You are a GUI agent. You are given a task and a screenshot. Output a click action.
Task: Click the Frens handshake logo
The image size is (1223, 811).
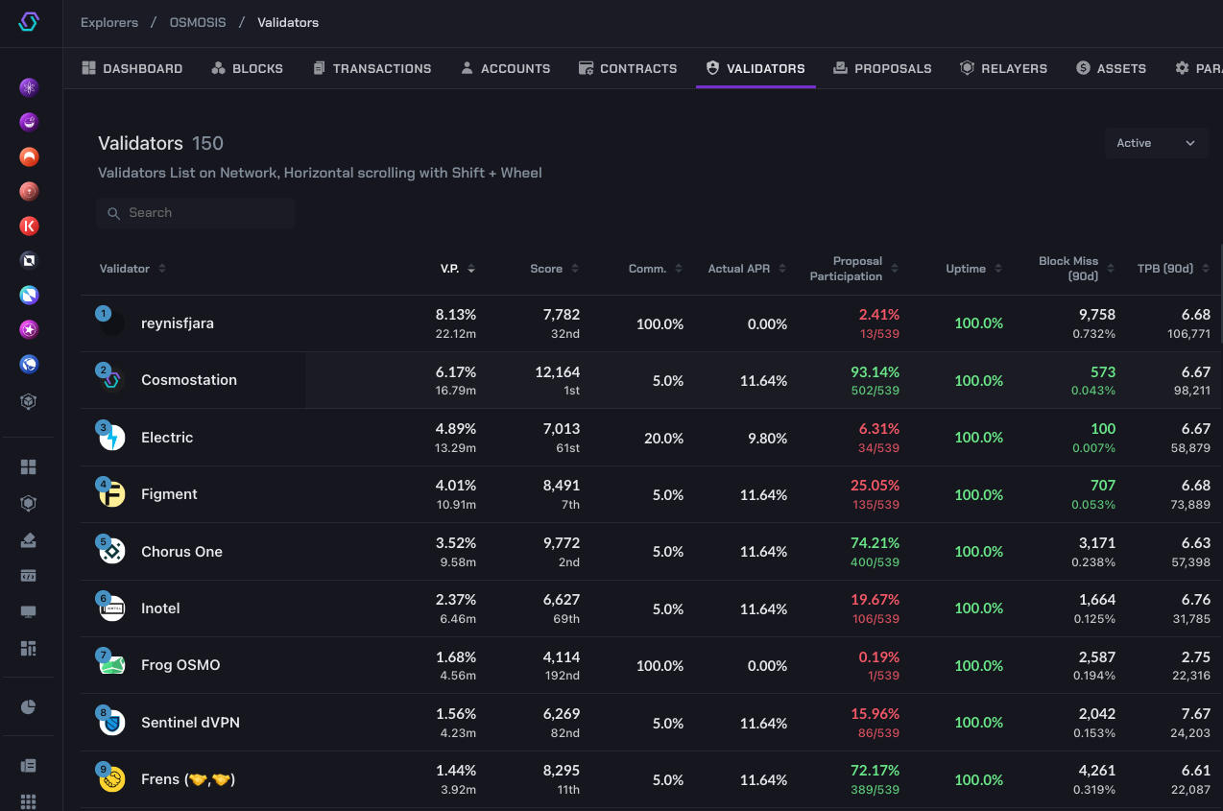coord(112,779)
